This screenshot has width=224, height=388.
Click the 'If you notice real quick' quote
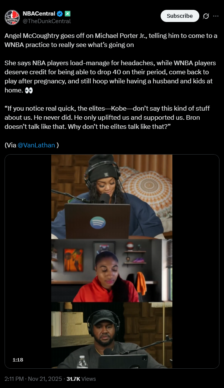click(x=107, y=117)
